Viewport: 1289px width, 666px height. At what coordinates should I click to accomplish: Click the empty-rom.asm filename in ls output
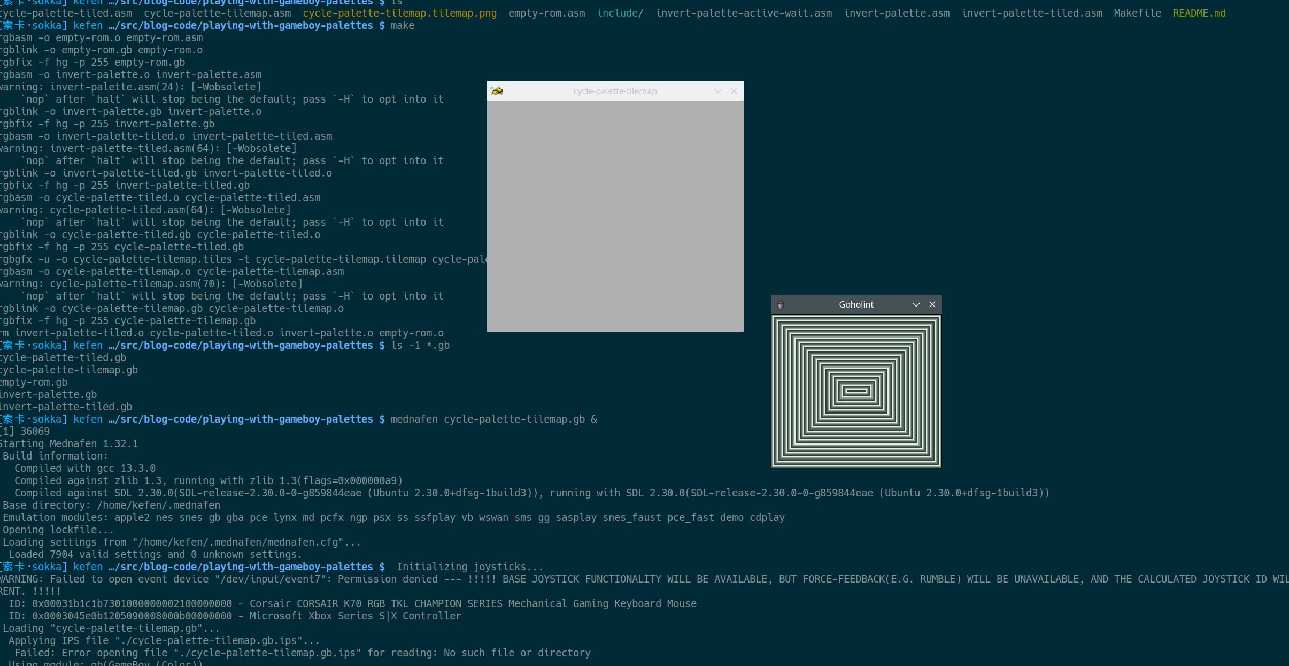click(546, 13)
